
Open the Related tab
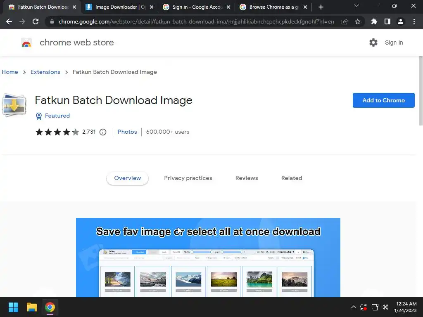(x=292, y=178)
